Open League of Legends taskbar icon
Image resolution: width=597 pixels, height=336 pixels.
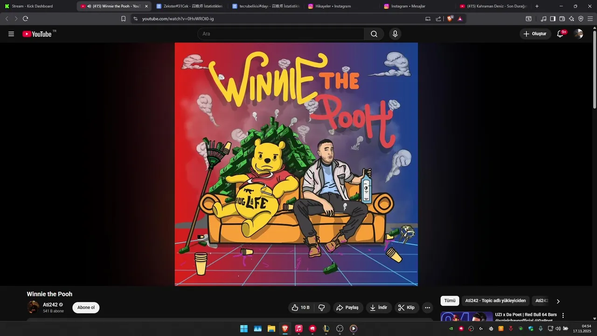[326, 329]
